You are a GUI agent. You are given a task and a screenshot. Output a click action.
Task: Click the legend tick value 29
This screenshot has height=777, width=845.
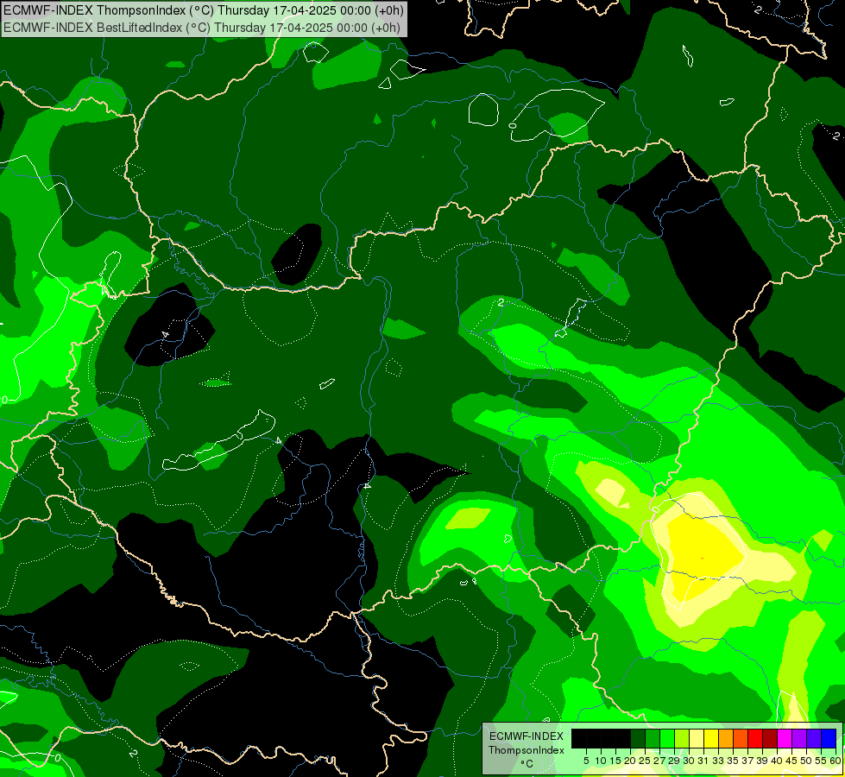[674, 761]
